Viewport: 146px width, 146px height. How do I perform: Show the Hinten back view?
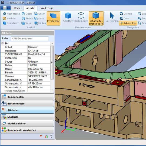[40, 23]
